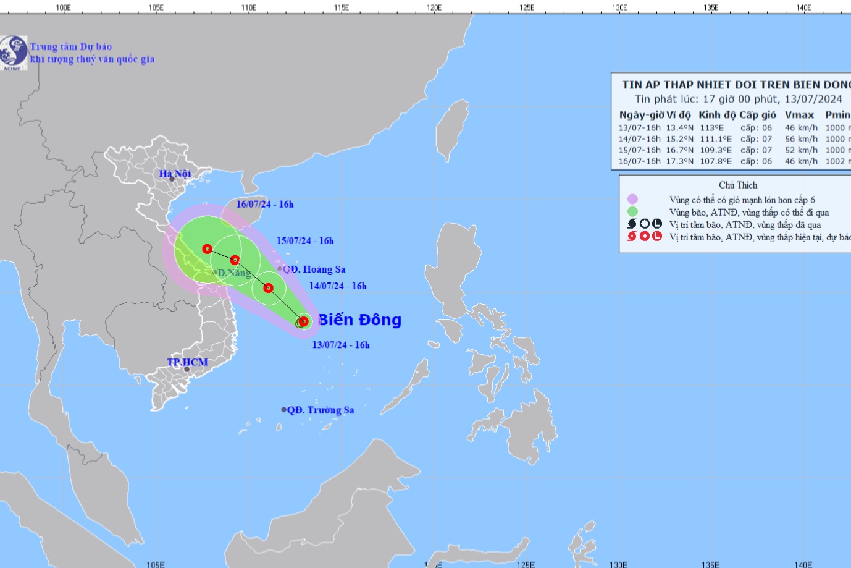Click the 'Vmax' column header
This screenshot has height=568, width=851.
click(x=799, y=115)
